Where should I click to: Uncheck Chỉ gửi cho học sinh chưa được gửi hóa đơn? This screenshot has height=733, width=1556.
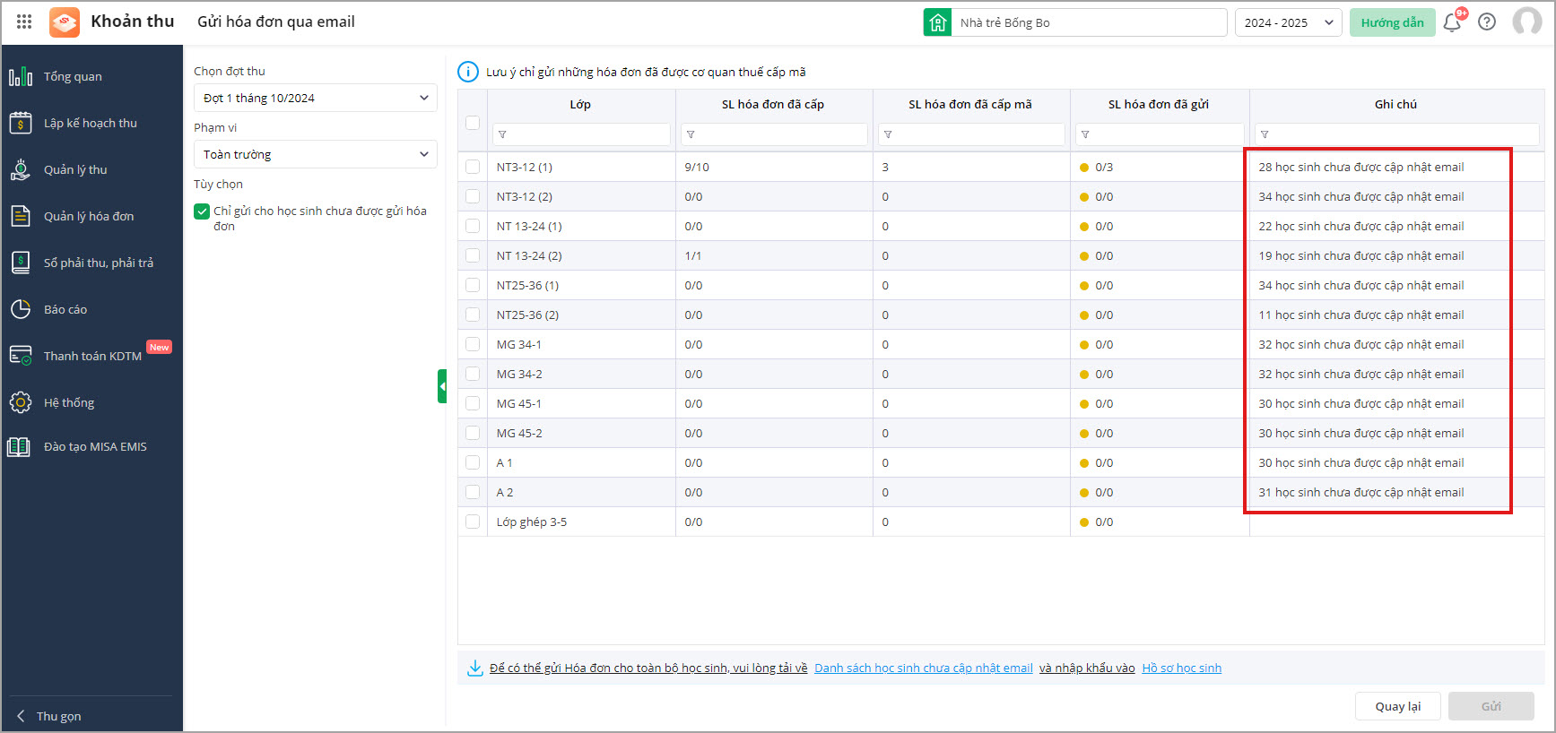[x=202, y=211]
